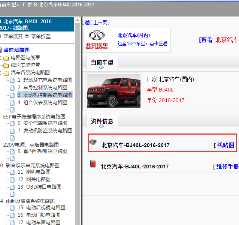Click the left panel scrollbar up arrow

78,20
